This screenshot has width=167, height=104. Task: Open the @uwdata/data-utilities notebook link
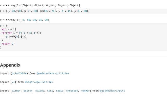(x=53, y=74)
